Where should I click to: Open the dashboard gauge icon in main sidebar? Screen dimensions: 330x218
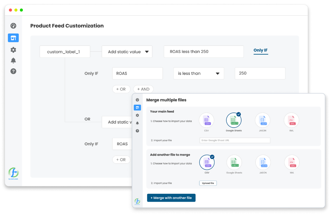(x=13, y=26)
